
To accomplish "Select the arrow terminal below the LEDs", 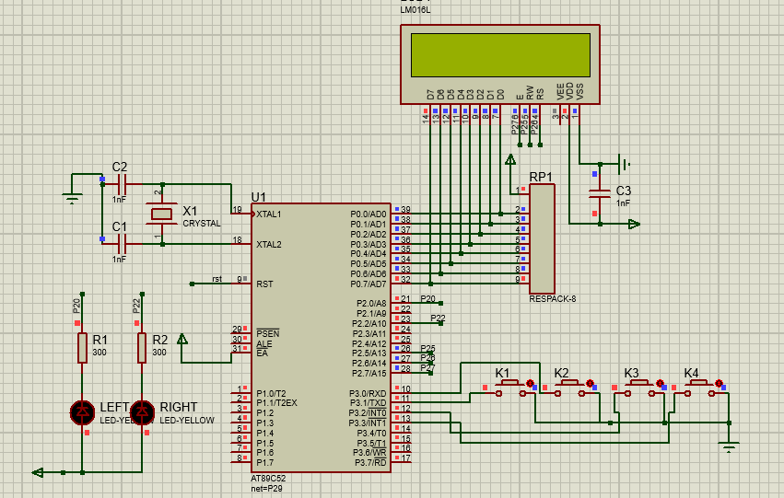I will [x=38, y=472].
